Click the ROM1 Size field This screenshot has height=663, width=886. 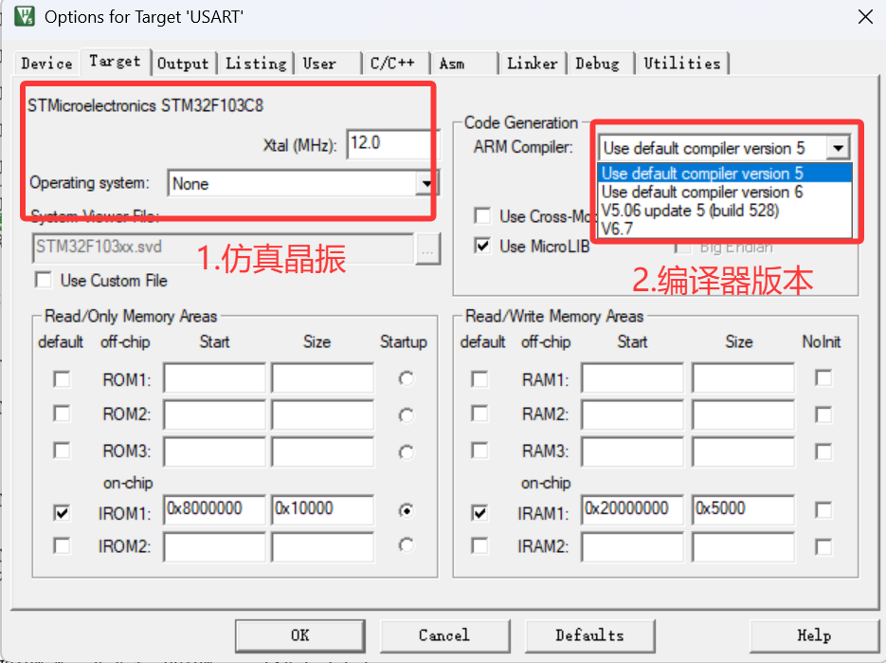322,378
